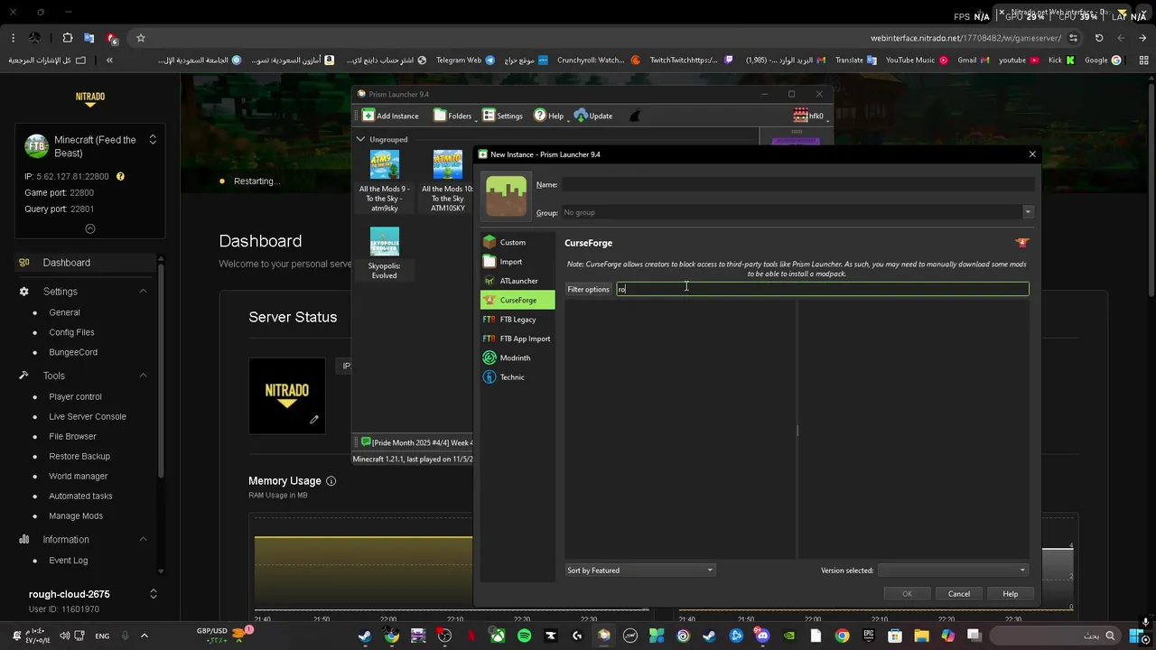This screenshot has height=650, width=1156.
Task: Open FTB Legacy modpack source
Action: pos(517,320)
